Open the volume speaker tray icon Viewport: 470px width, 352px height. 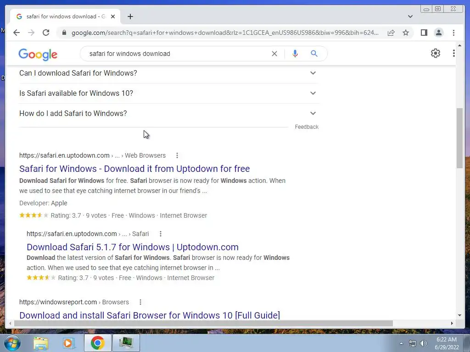424,343
